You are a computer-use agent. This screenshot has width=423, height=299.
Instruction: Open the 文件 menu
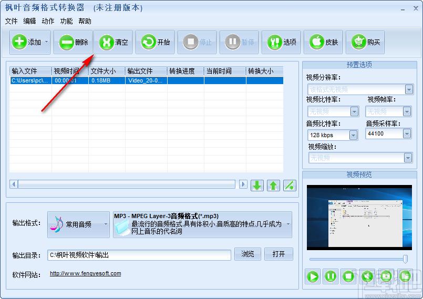pos(12,21)
